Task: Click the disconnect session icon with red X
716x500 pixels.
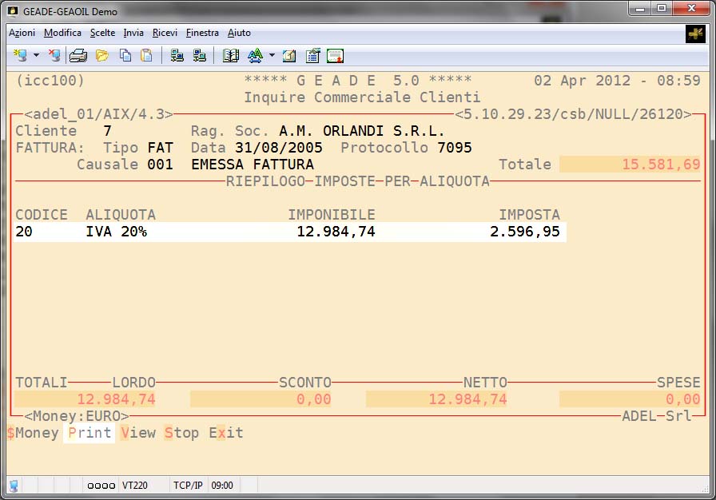Action: [x=54, y=56]
